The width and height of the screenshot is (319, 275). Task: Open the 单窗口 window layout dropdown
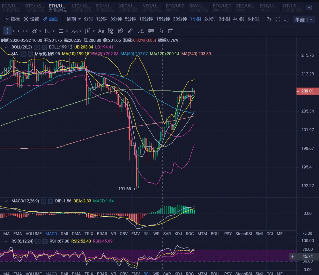click(x=304, y=20)
